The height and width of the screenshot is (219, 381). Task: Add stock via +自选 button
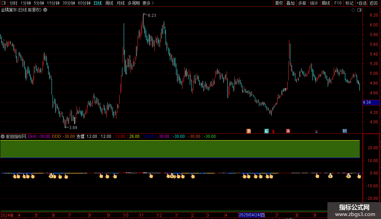click(361, 3)
